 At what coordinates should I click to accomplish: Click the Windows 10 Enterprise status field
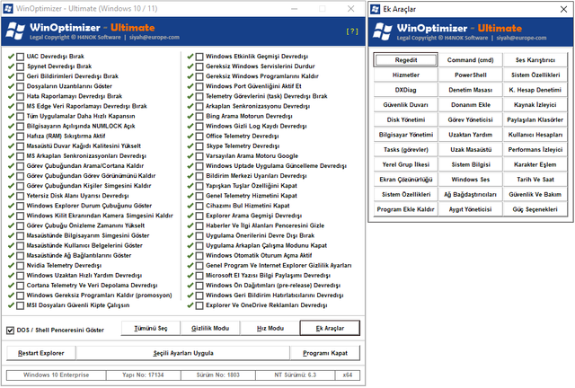[x=57, y=375]
